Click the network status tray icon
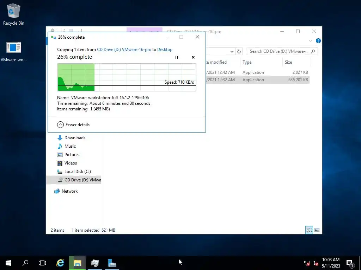This screenshot has width=361, height=270. 307,263
